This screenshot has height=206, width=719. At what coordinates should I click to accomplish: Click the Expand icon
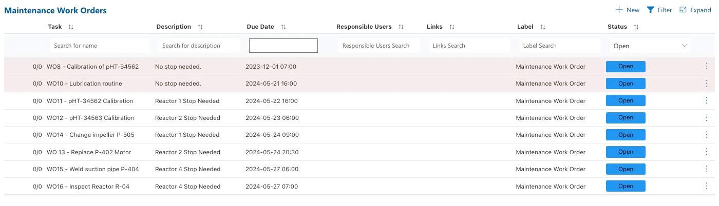coord(683,10)
